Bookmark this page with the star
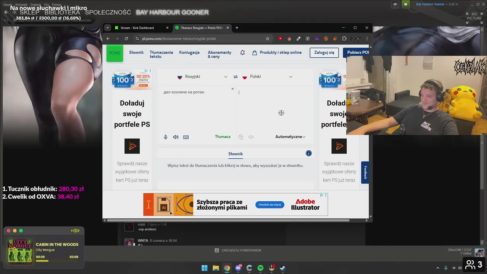 coord(267,38)
